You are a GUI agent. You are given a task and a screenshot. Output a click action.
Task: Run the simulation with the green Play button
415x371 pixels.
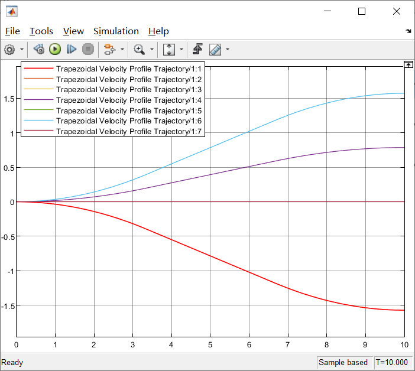55,49
